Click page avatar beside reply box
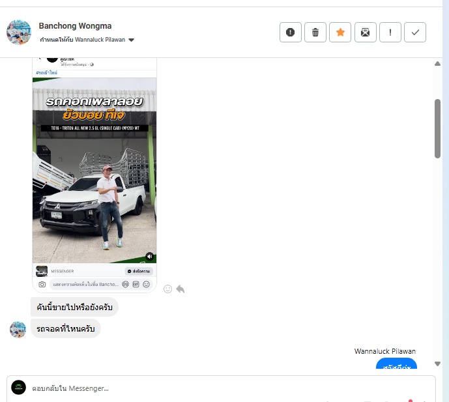This screenshot has width=449, height=402. pos(19,388)
